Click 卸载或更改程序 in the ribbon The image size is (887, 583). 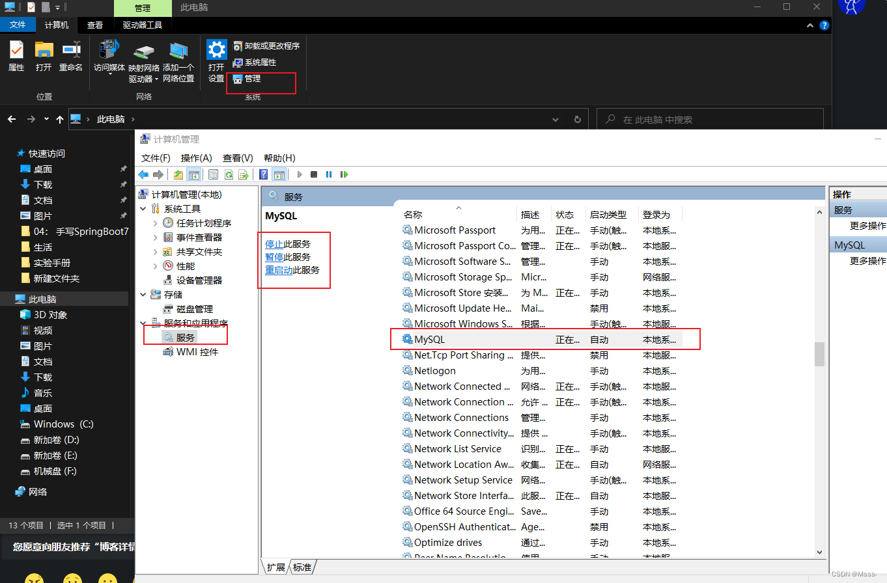tap(266, 46)
